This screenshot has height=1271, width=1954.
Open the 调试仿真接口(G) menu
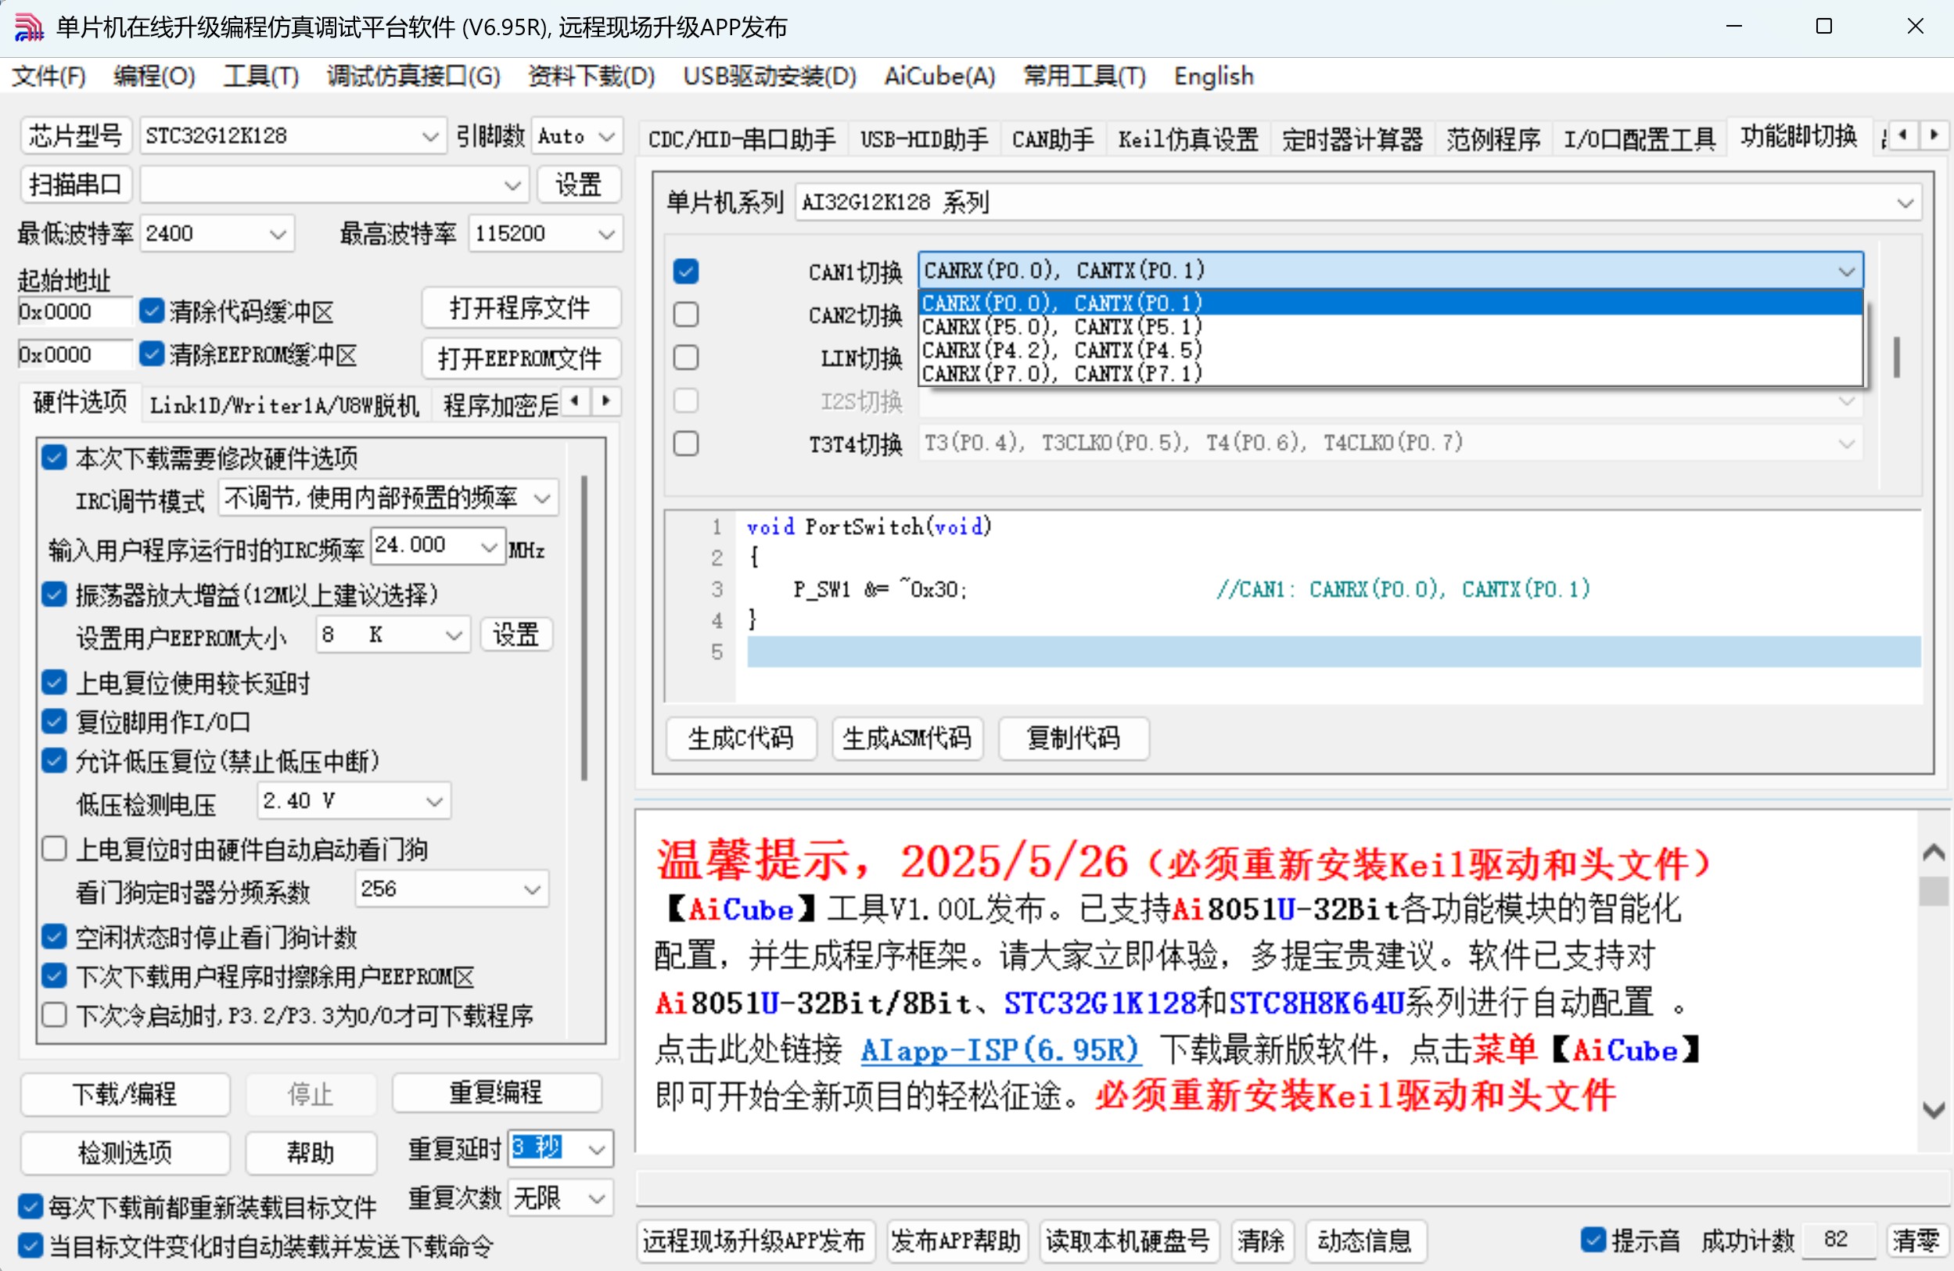tap(413, 77)
